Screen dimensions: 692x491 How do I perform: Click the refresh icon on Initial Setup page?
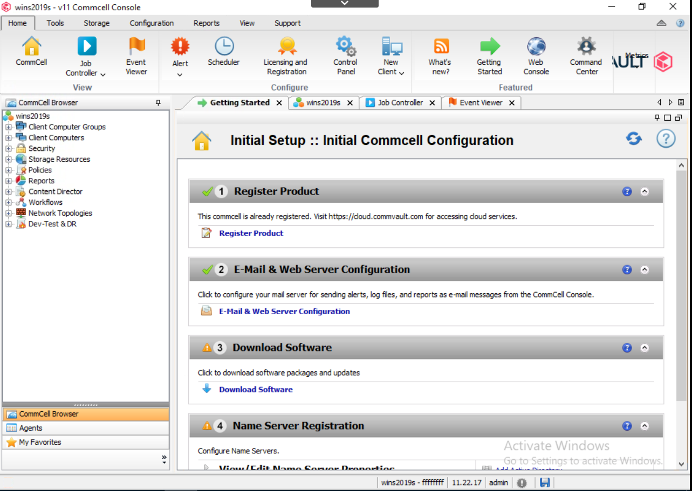[x=634, y=139]
